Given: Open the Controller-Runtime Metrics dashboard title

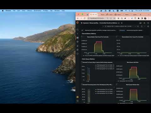Looking at the screenshot, I should 109,23.
